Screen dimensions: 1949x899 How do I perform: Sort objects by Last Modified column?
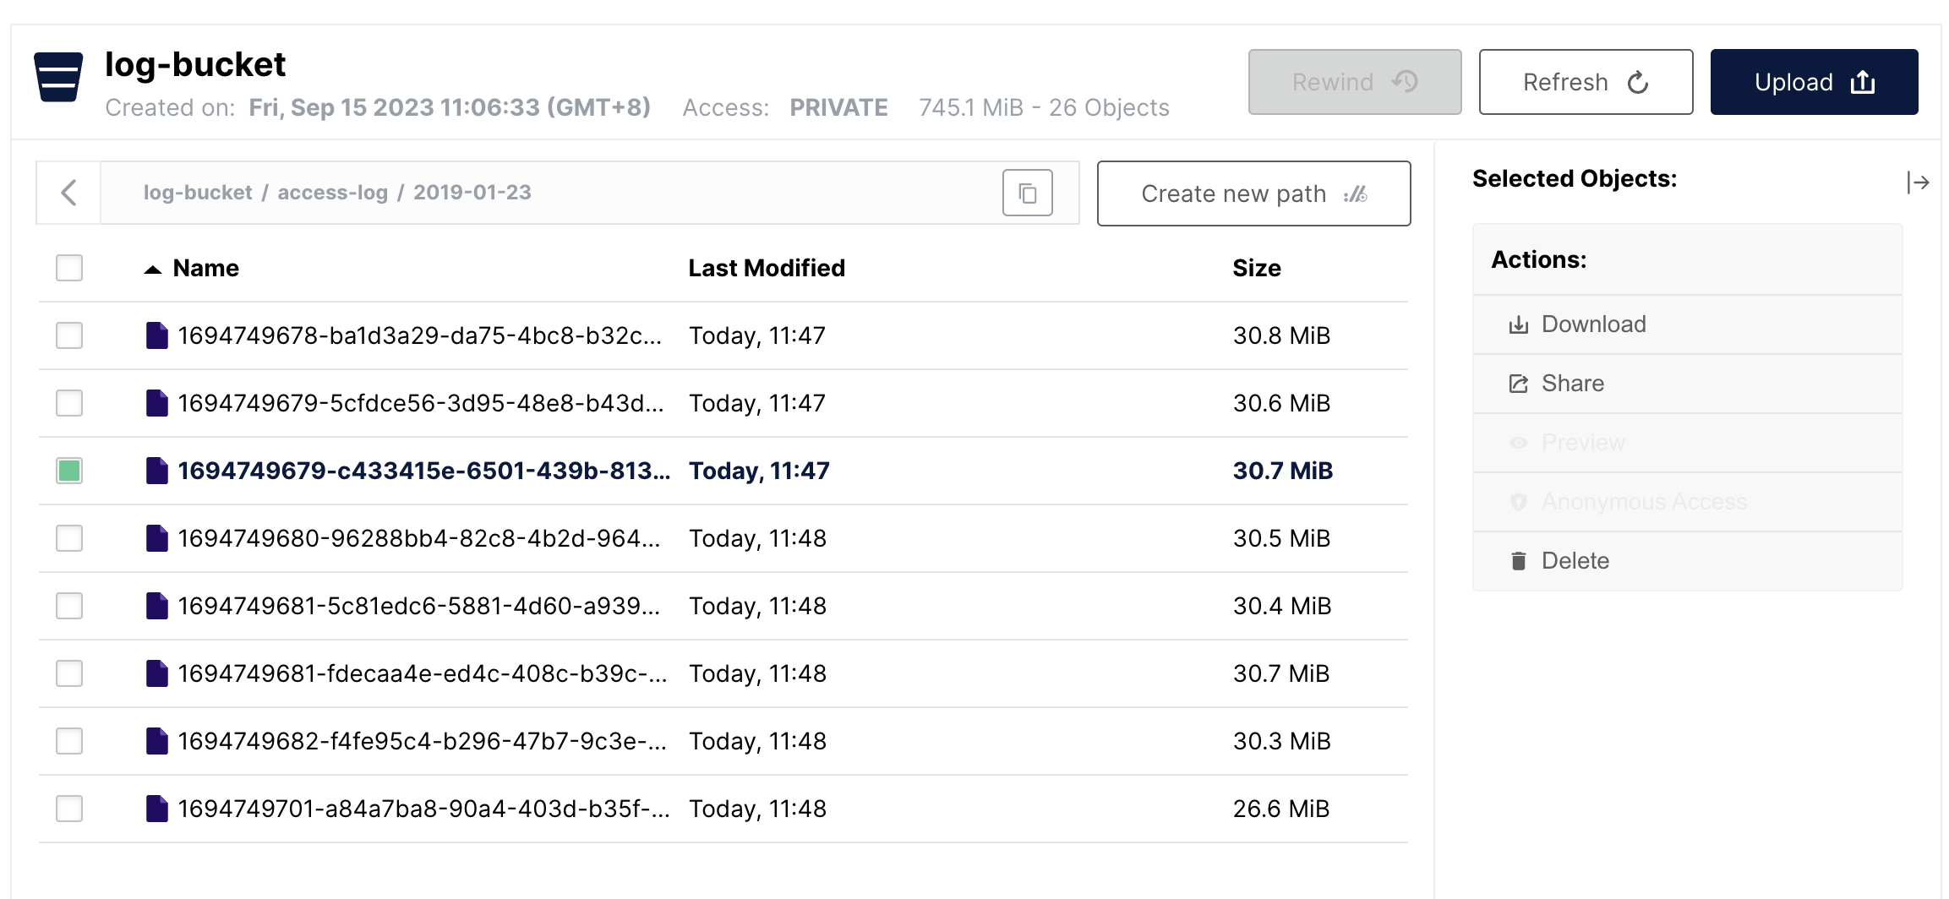pyautogui.click(x=767, y=268)
